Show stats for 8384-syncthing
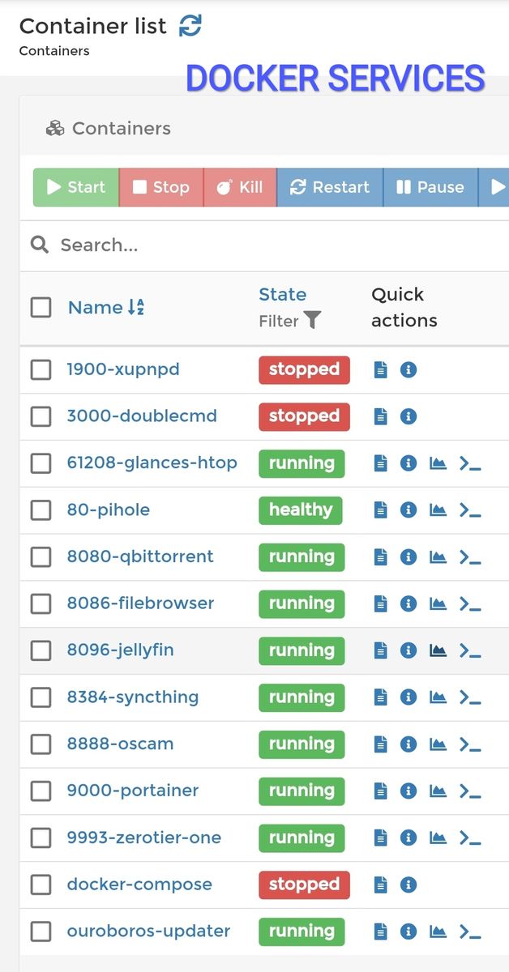 pos(438,697)
